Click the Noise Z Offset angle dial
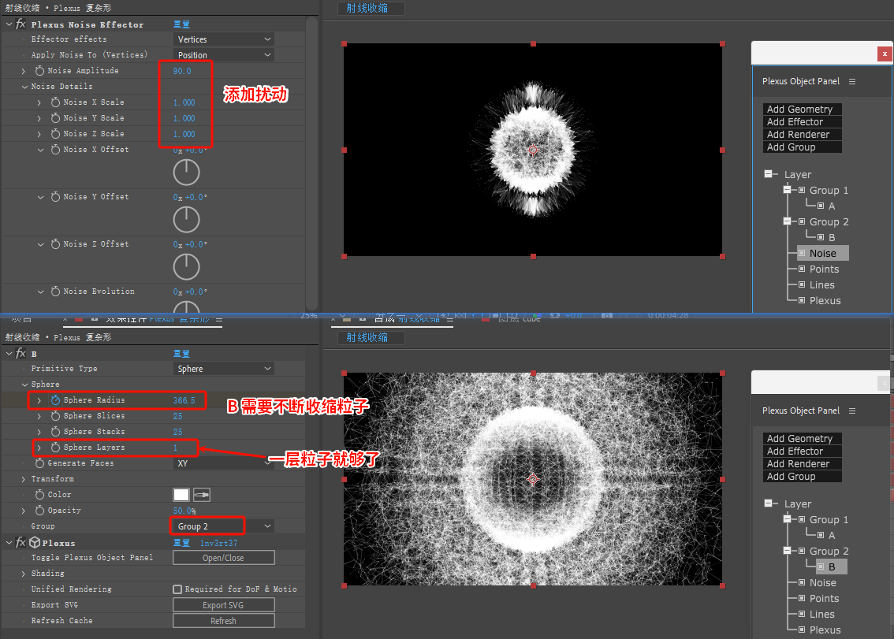Screen dimensions: 894x639 click(x=186, y=267)
